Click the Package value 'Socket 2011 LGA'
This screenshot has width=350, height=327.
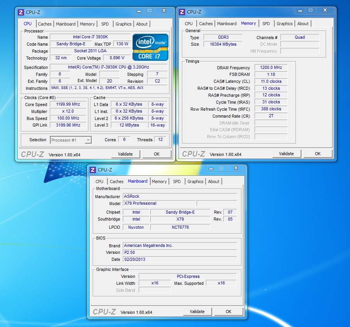pos(90,51)
